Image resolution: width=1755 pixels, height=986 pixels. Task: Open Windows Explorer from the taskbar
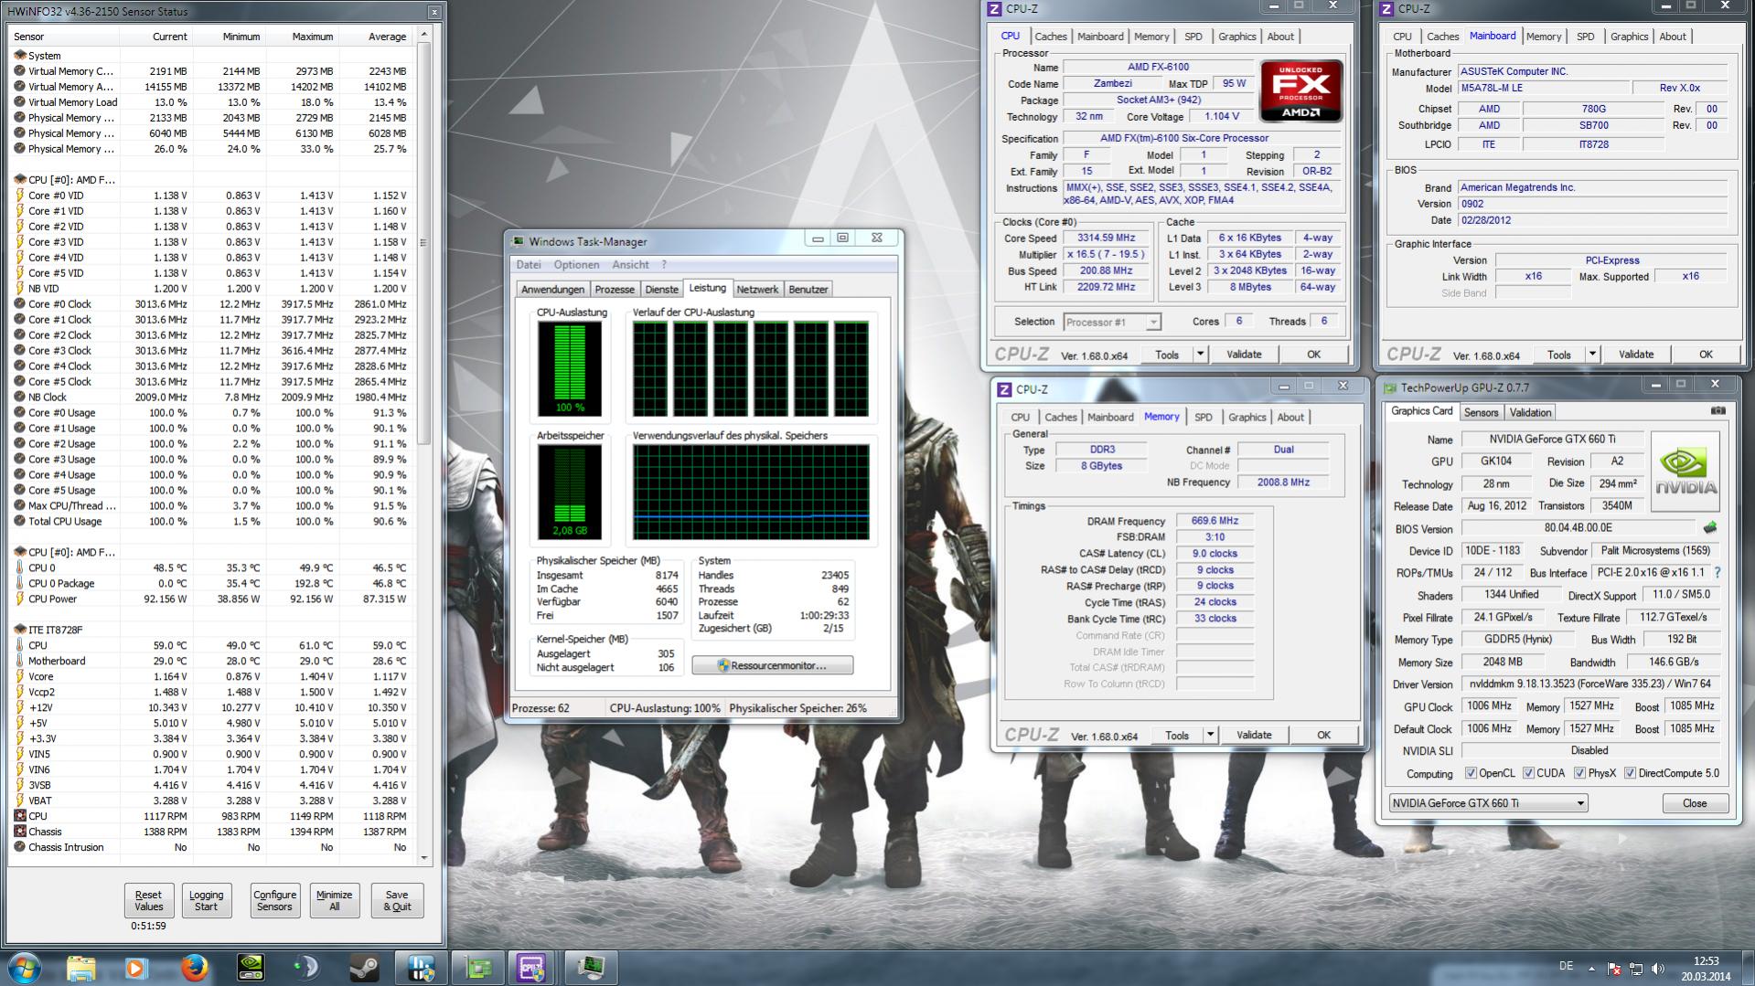coord(80,968)
